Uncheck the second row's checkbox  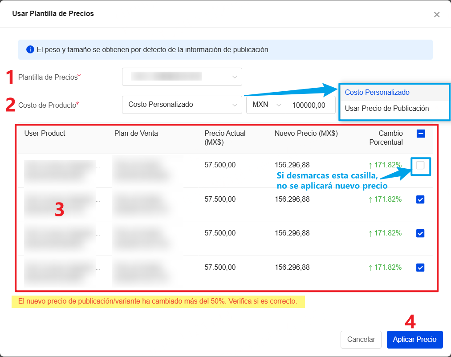click(x=420, y=199)
